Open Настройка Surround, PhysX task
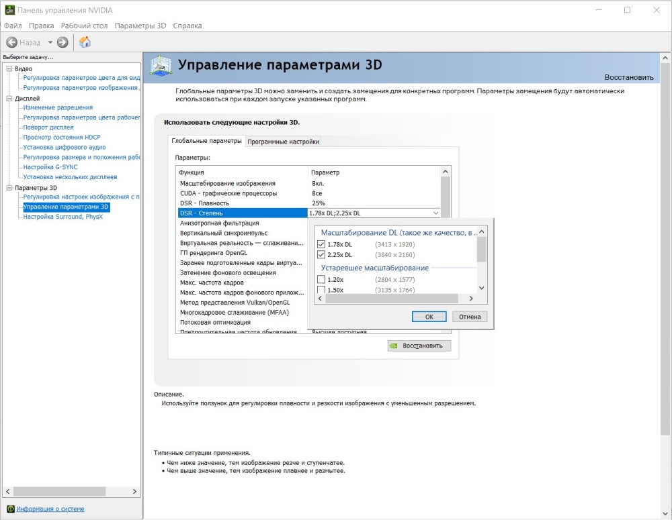The image size is (672, 520). (63, 217)
